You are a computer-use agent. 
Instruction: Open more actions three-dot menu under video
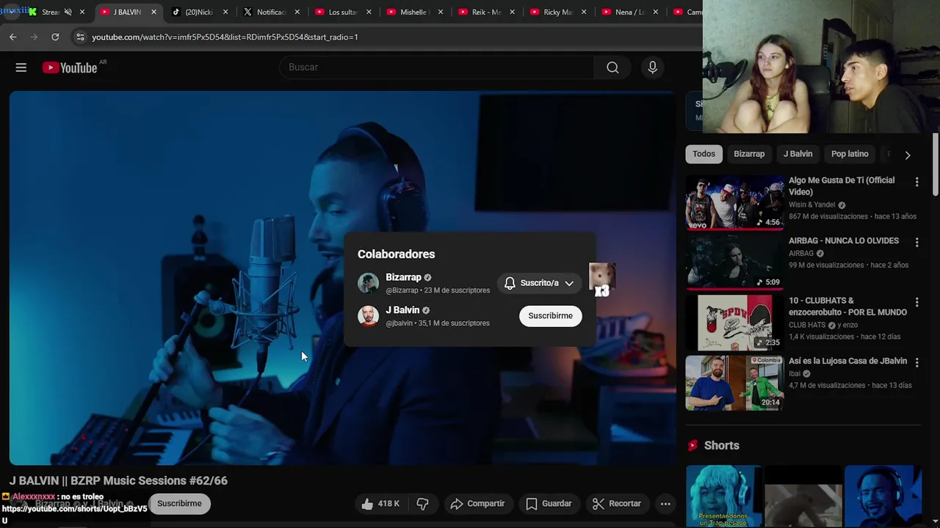[x=665, y=504]
